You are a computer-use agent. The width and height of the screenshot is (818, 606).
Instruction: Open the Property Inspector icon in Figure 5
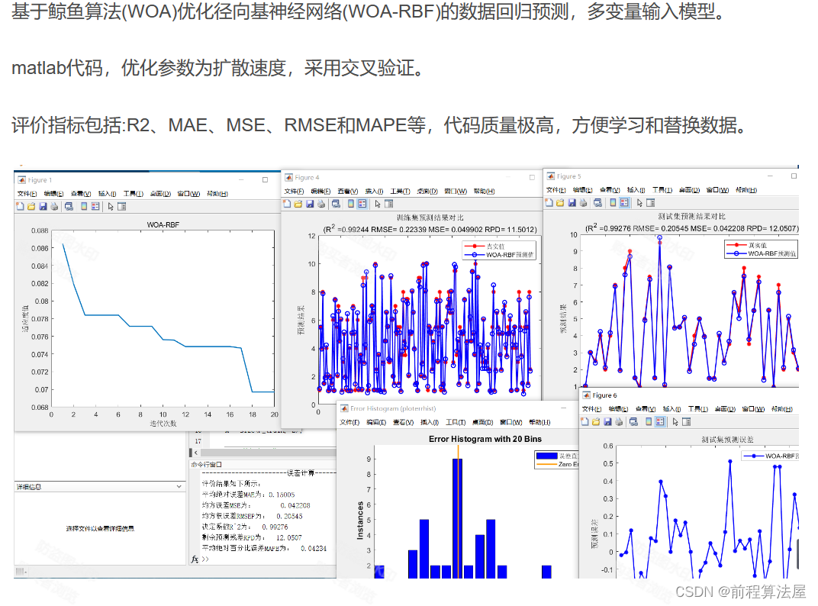coord(651,203)
